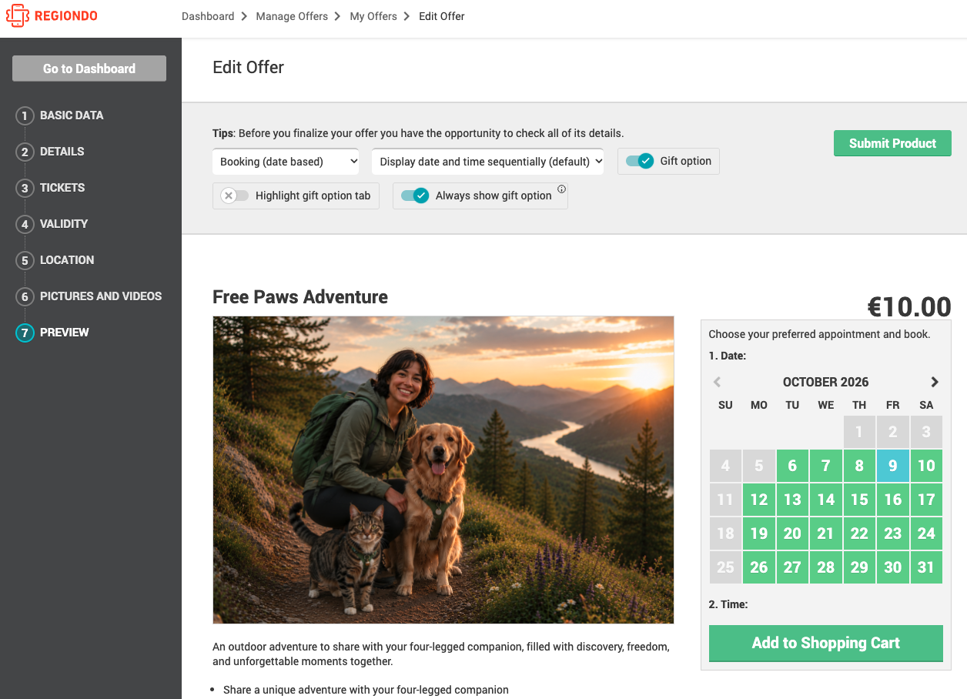Select step 7 Preview circle icon
This screenshot has height=699, width=967.
(x=25, y=333)
